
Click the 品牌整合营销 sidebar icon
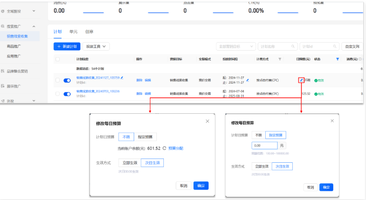[3, 71]
